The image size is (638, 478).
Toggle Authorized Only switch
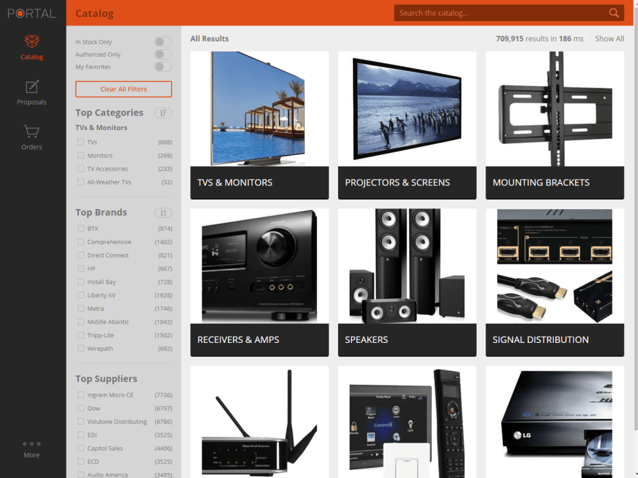click(x=163, y=54)
